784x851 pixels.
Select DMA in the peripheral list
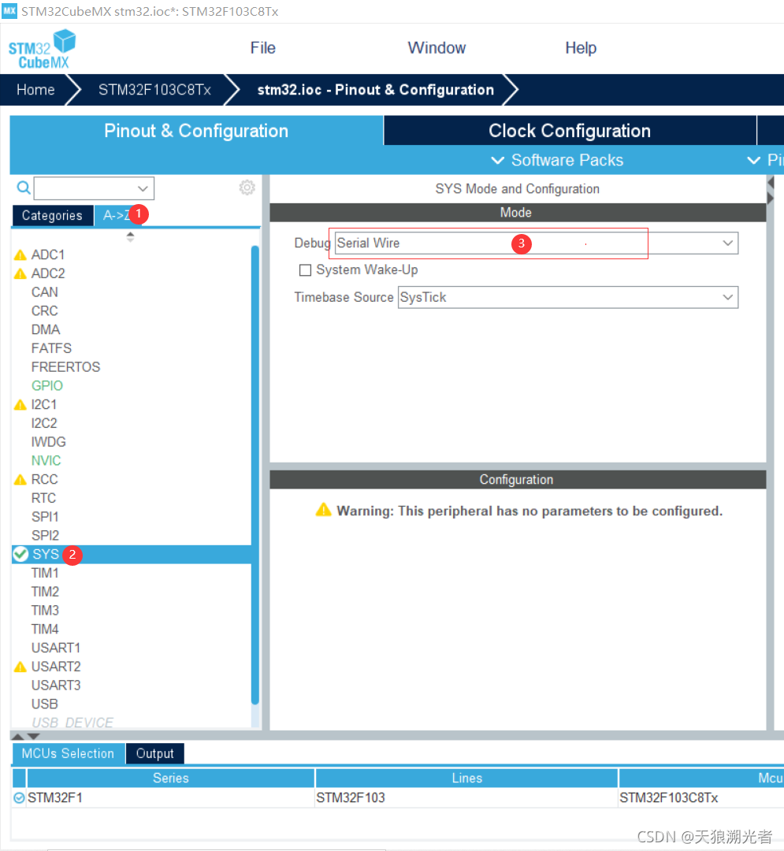[x=46, y=329]
